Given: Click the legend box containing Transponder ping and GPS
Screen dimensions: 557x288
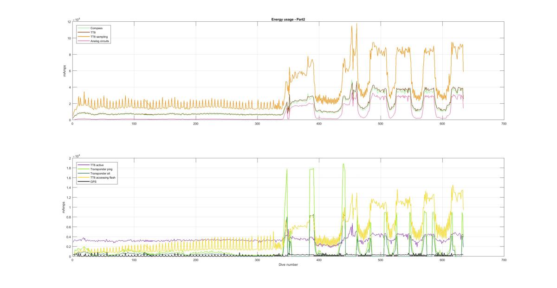Looking at the screenshot, I should click(97, 173).
